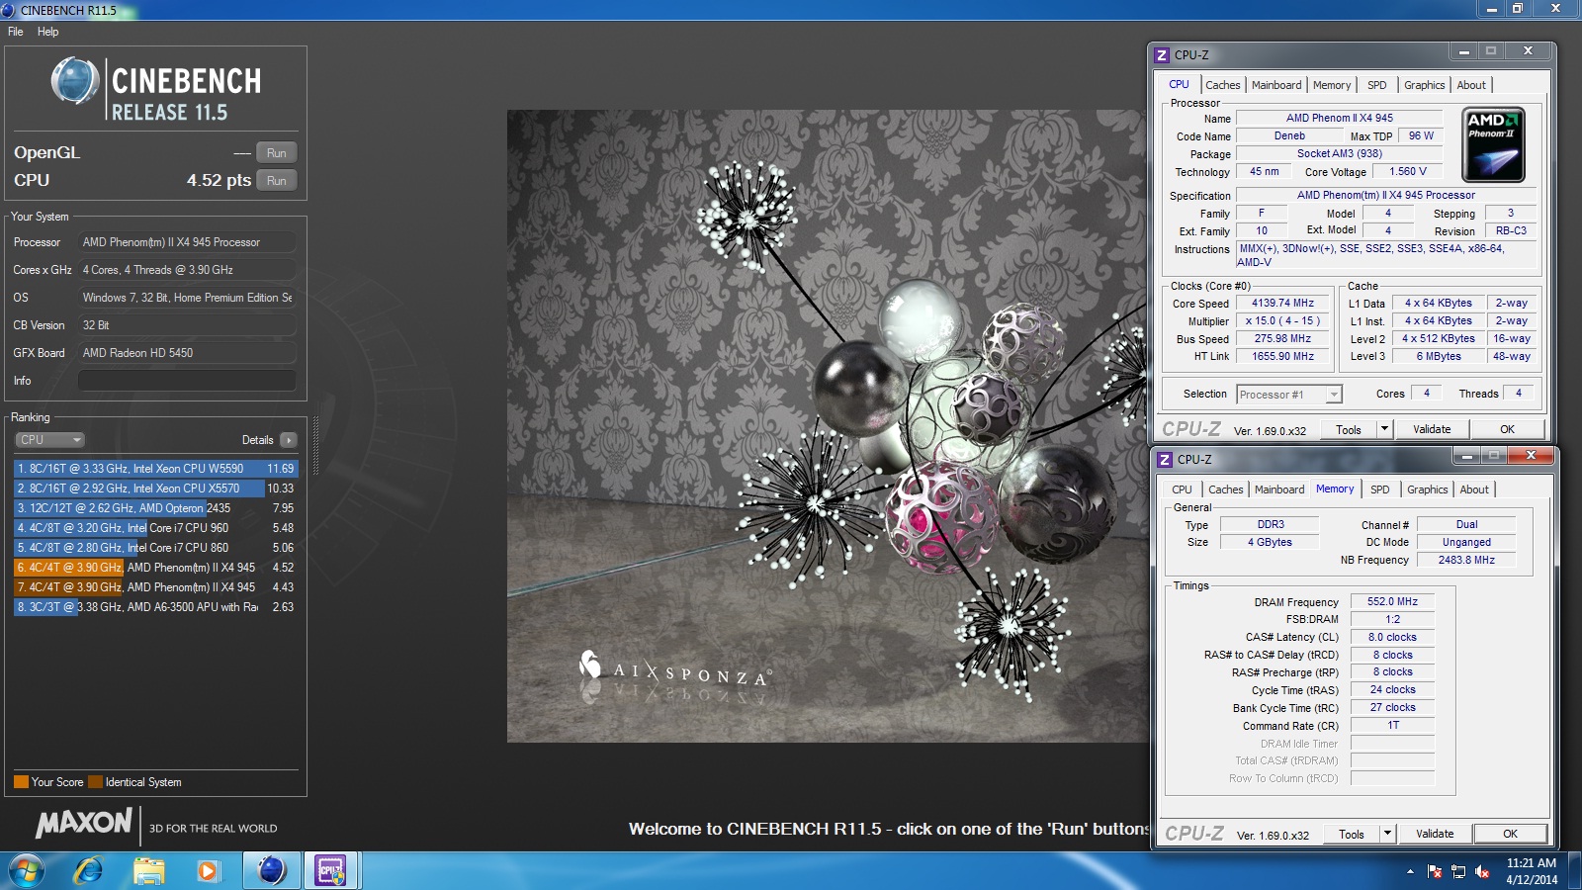This screenshot has height=890, width=1582.
Task: Open Mainboard tab in lower CPU-Z window
Action: 1279,489
